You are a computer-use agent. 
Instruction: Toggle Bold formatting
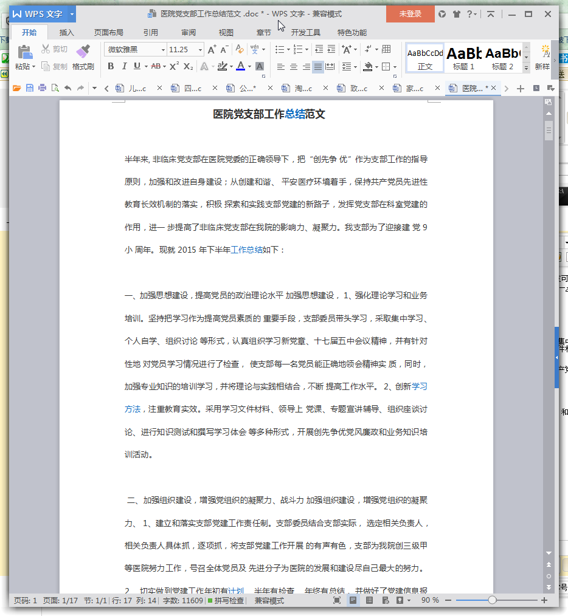[111, 66]
